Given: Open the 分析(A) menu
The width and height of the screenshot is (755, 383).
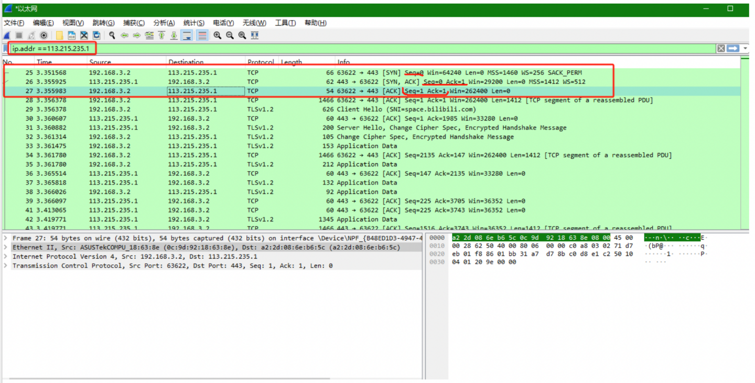Looking at the screenshot, I should coord(164,23).
